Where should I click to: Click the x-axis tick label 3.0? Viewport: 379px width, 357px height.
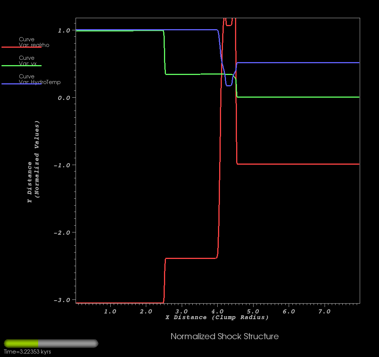click(181, 312)
